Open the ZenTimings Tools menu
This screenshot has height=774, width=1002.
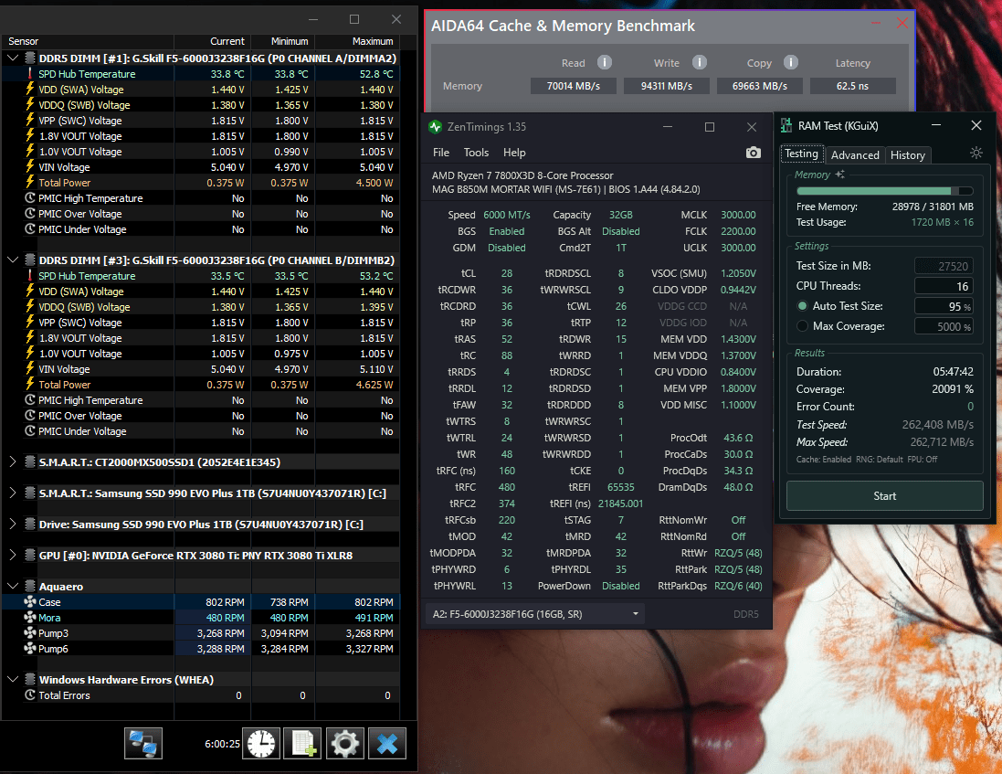(x=476, y=152)
